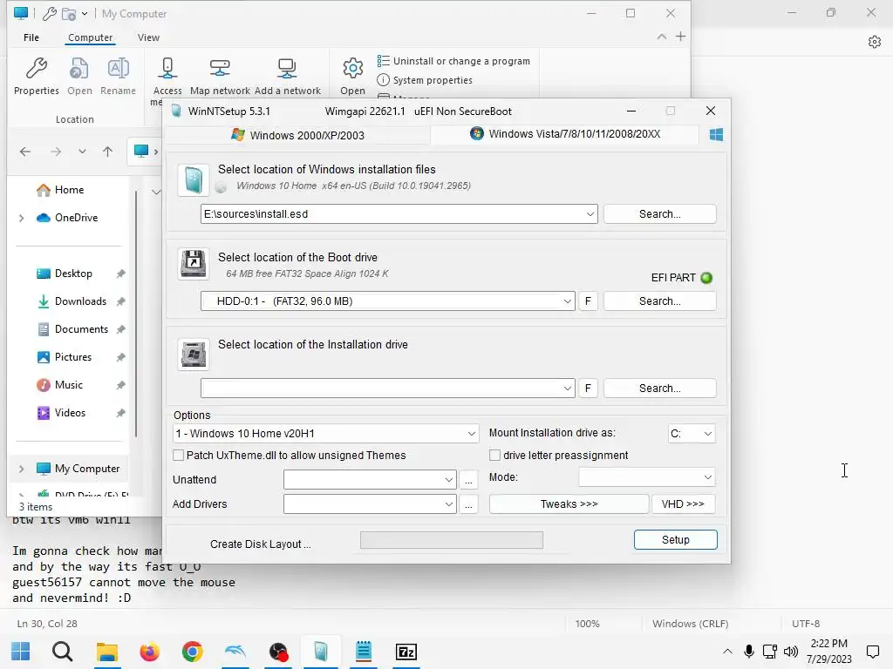The width and height of the screenshot is (893, 669).
Task: Click the volume tray icon
Action: (790, 652)
